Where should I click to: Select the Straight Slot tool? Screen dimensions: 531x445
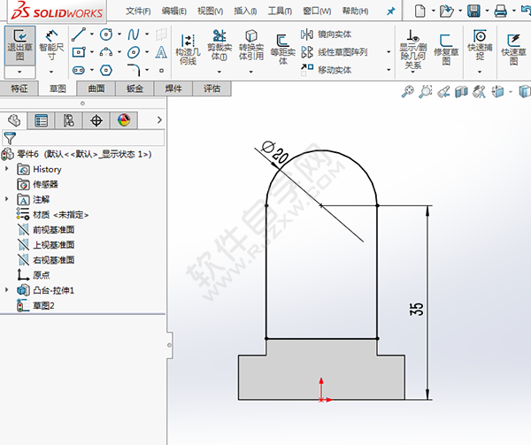79,71
